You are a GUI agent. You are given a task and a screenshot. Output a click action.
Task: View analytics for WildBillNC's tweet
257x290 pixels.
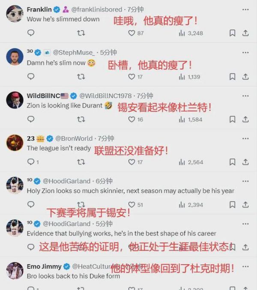(191, 120)
